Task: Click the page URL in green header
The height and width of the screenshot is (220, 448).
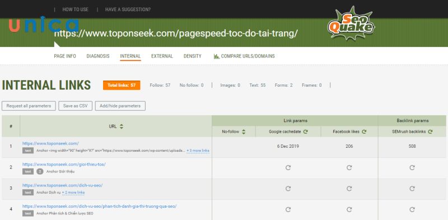Action: (x=176, y=34)
